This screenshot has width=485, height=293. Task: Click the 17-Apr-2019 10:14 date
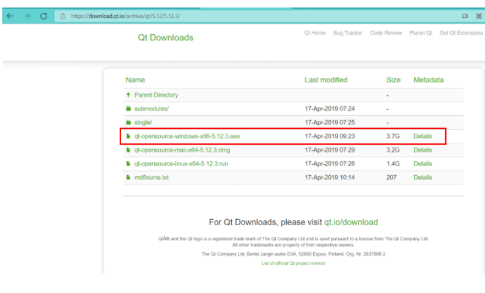pyautogui.click(x=330, y=178)
